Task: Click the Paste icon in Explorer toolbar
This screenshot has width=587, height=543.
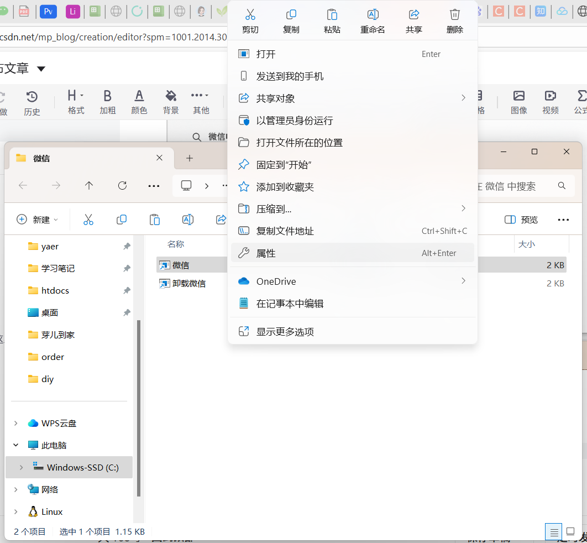Action: 155,220
